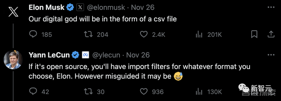This screenshot has width=281, height=101.
Task: Open the @elonmusk handle link
Action: coord(106,7)
